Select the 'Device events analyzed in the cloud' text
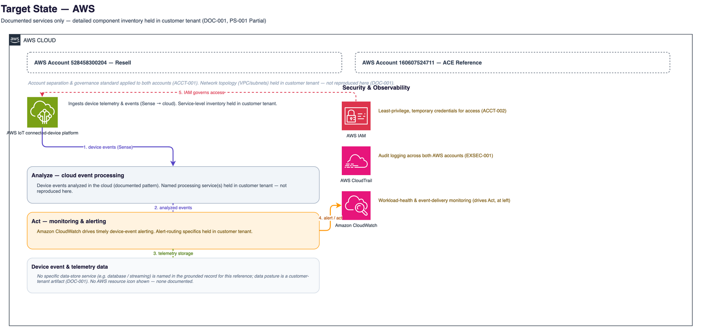702x327 pixels. pos(162,188)
